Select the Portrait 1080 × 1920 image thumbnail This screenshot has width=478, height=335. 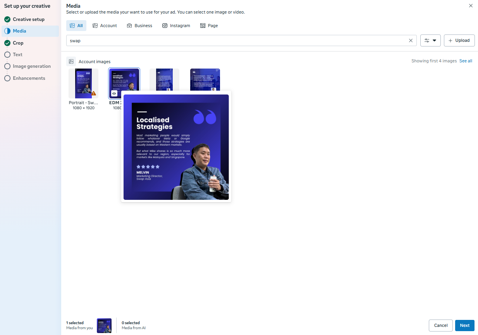pyautogui.click(x=83, y=83)
